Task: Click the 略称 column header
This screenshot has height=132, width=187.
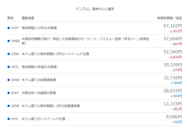Action: coord(11,18)
